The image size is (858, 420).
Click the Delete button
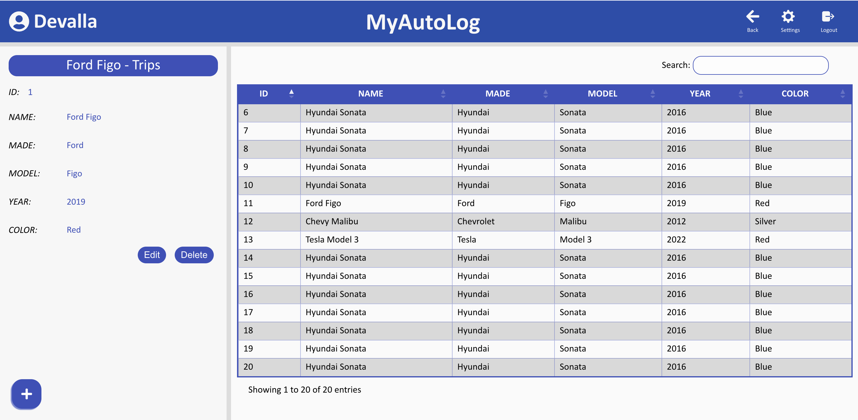[x=194, y=255]
